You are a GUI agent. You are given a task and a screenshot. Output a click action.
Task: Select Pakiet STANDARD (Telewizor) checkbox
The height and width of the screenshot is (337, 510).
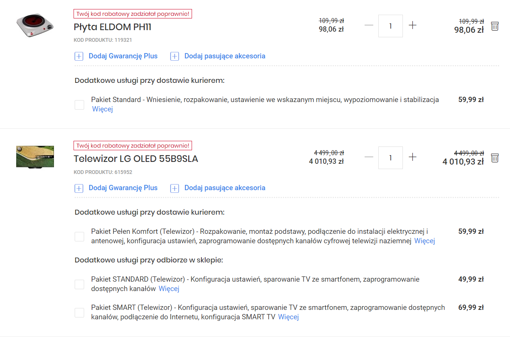pyautogui.click(x=79, y=284)
